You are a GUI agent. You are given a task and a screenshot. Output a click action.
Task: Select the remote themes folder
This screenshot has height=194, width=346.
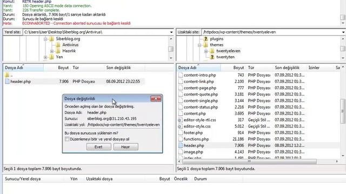[216, 45]
